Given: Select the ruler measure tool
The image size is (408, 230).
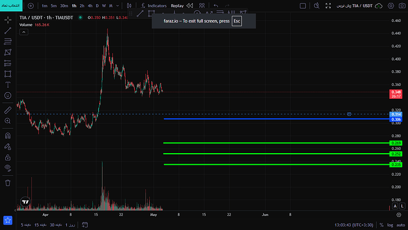Looking at the screenshot, I should (8, 110).
